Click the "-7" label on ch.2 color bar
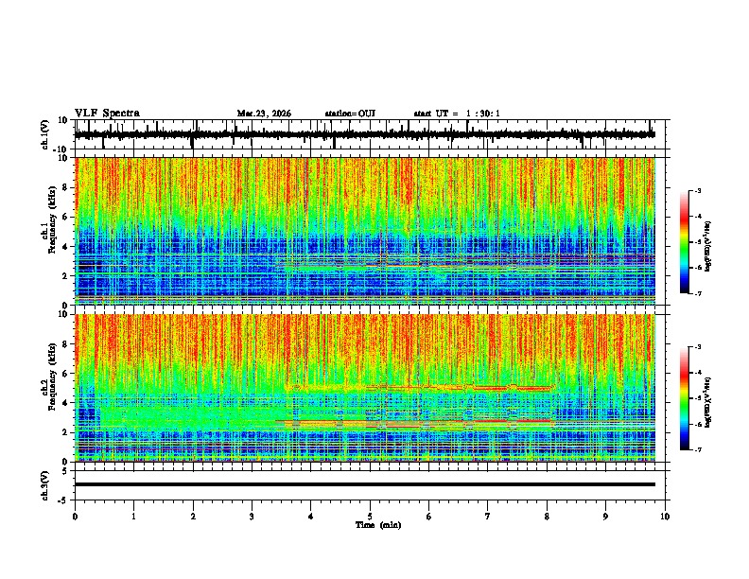The height and width of the screenshot is (579, 749). (x=698, y=450)
